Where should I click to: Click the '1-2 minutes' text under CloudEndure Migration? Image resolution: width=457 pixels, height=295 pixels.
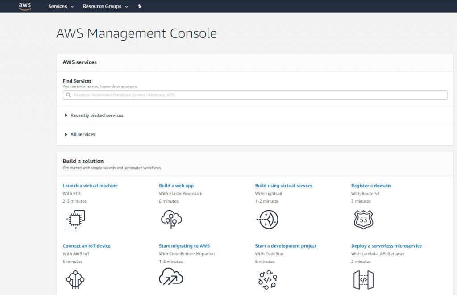point(171,262)
